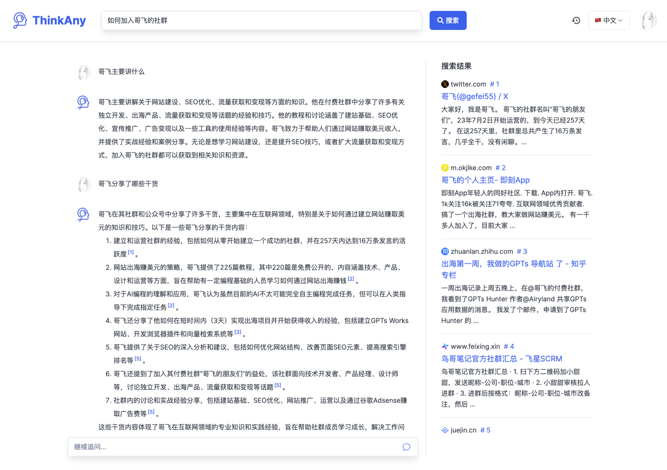Open search history clock icon
The height and width of the screenshot is (470, 667).
click(x=576, y=20)
